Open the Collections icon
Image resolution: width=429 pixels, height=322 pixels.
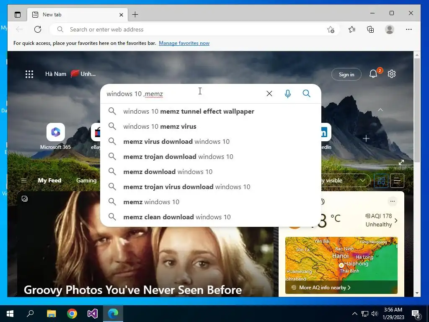tap(370, 29)
